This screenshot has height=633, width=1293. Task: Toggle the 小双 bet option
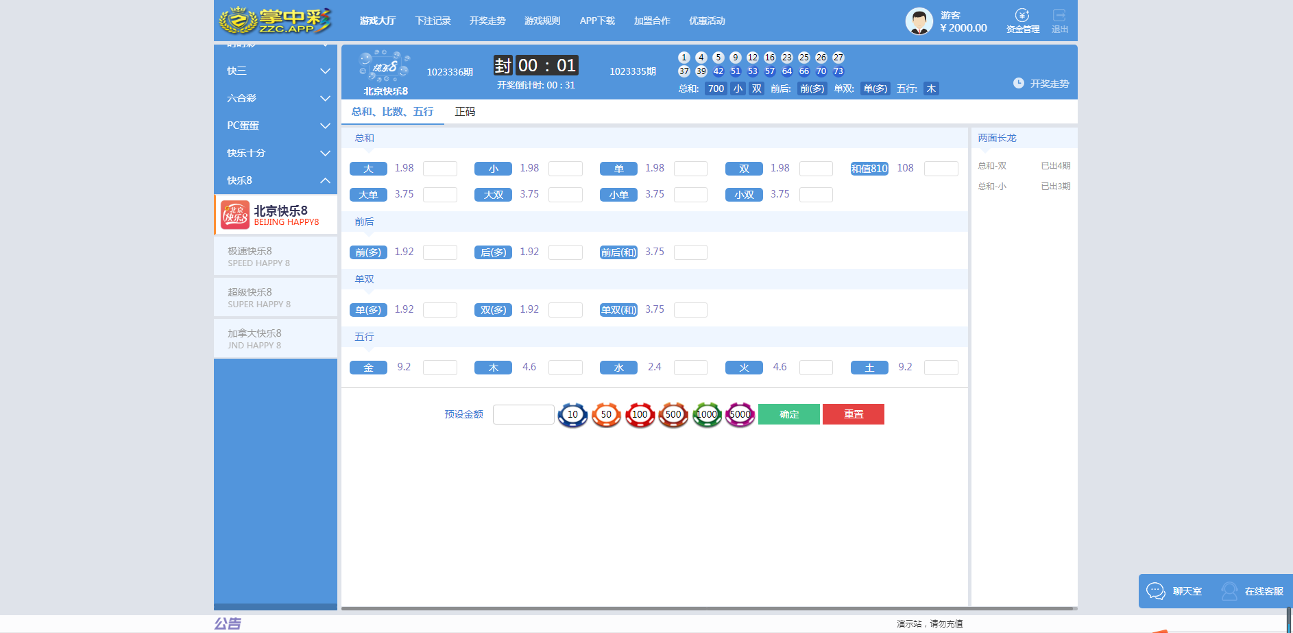(744, 195)
